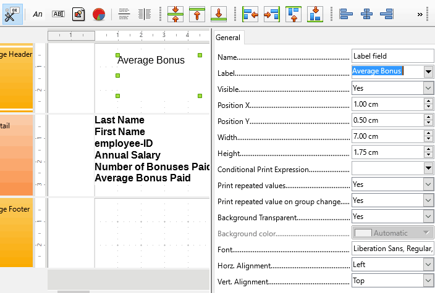
Task: Expand the toolbar overflow chevron
Action: click(420, 14)
